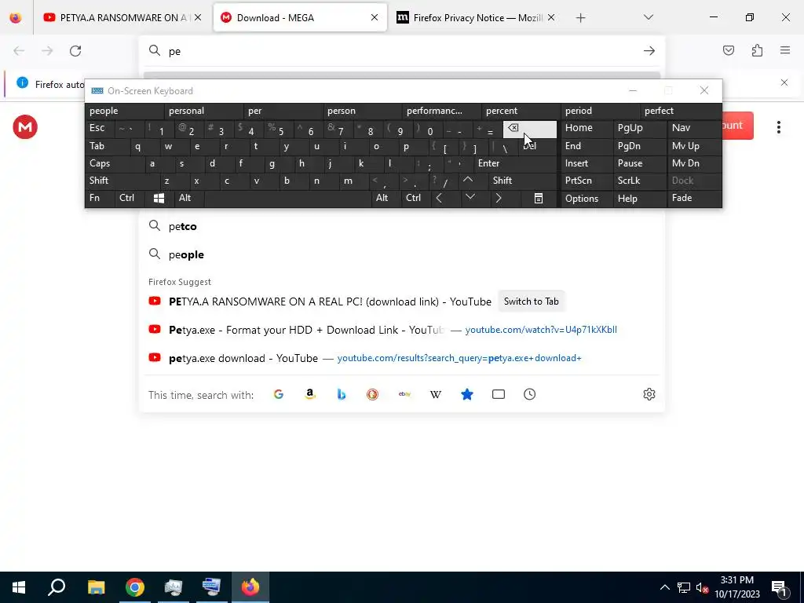Search open tabs via the tabs icon

point(499,394)
